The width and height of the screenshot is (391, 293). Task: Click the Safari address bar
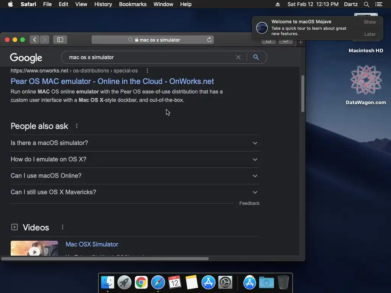tap(153, 40)
